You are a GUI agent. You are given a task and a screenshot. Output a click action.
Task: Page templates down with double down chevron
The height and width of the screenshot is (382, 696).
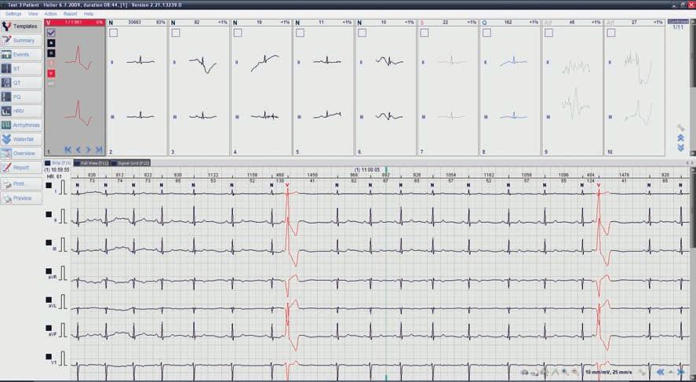point(680,147)
